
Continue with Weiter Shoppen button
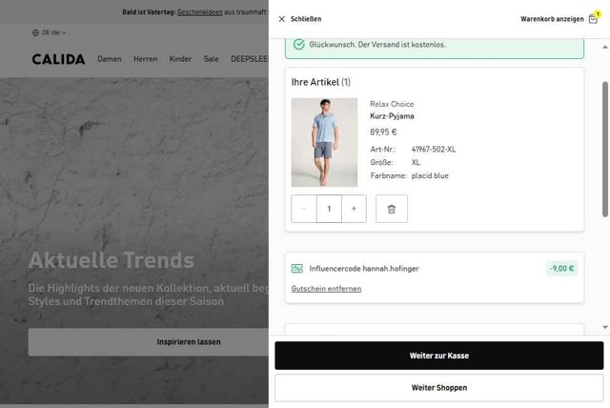[x=438, y=388]
